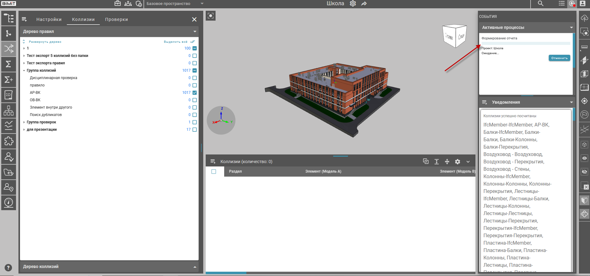
Task: Check the ОВ-ВК rule checkbox
Action: point(195,100)
